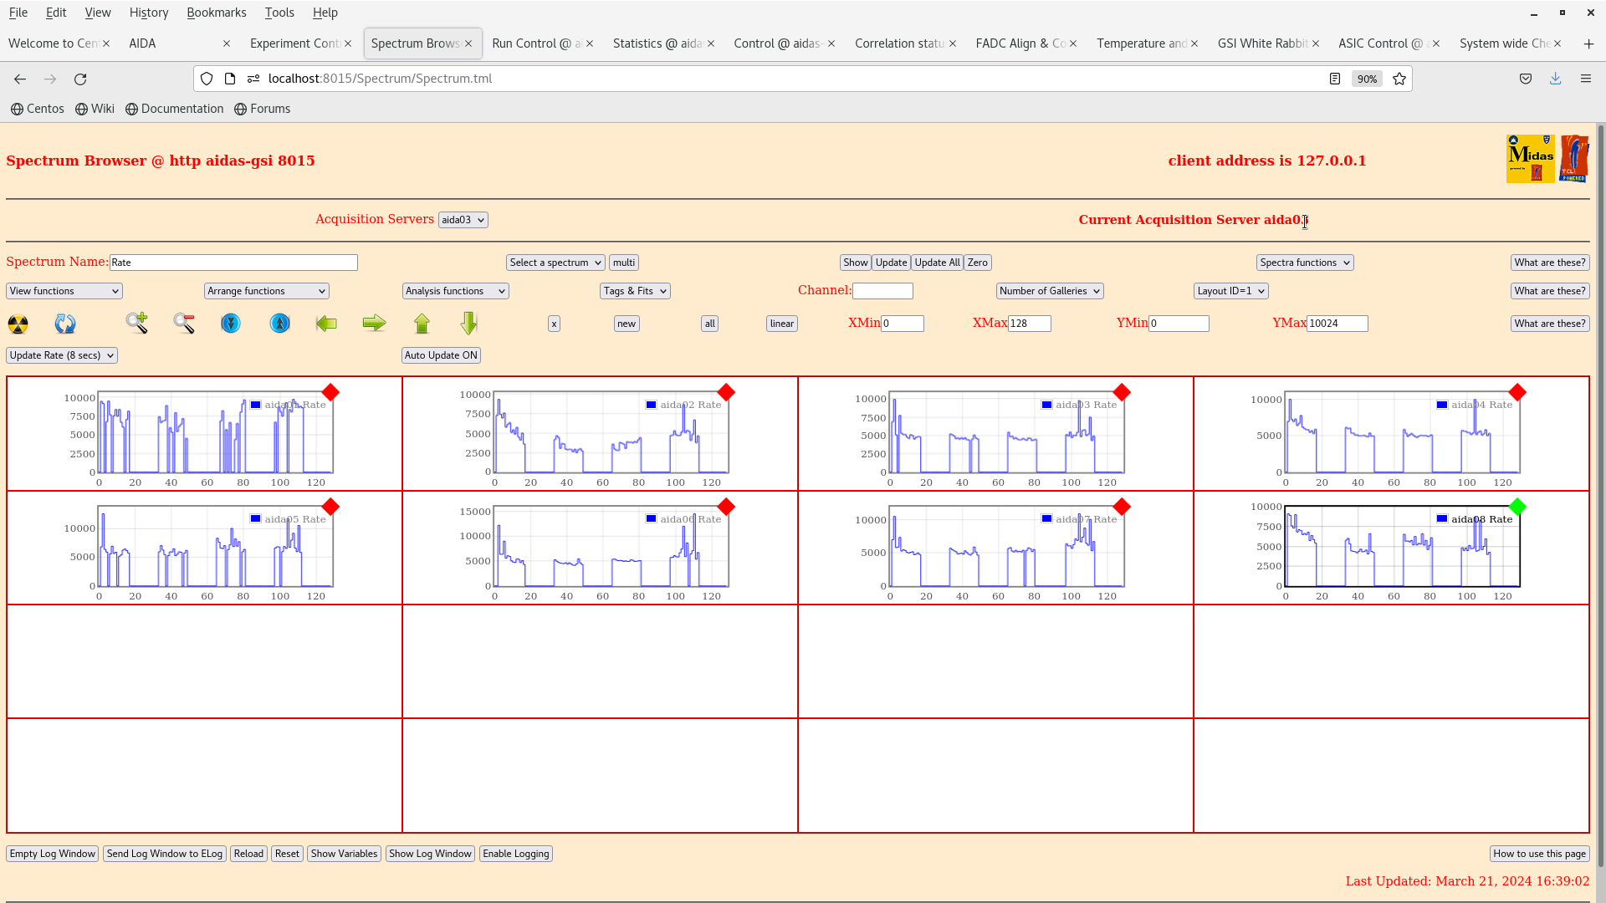Click the blue refresh arrows icon

click(65, 324)
